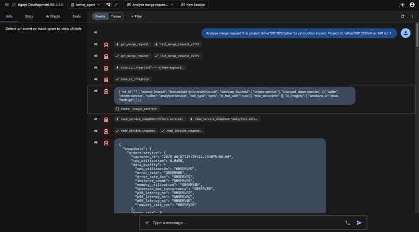
Task: Open list_merge_request_diffs call in event #2
Action: (177, 44)
